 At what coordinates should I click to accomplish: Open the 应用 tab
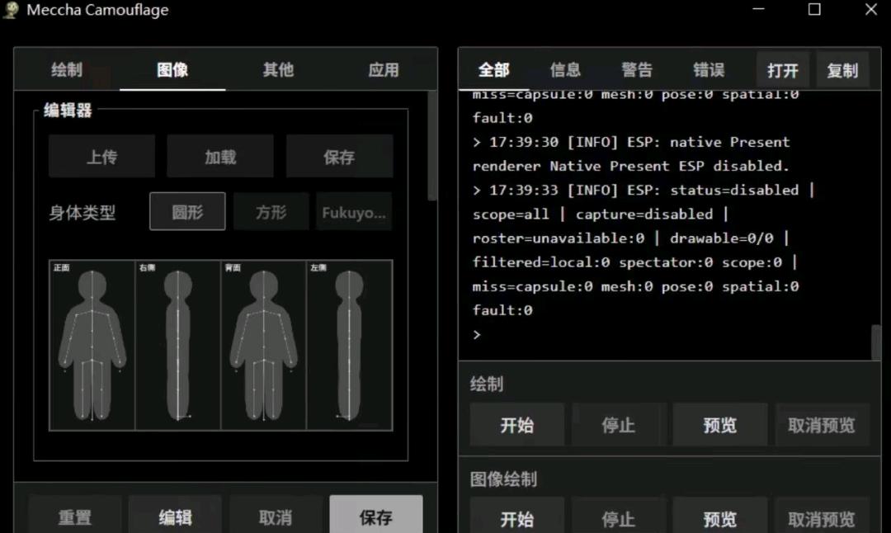(x=384, y=70)
